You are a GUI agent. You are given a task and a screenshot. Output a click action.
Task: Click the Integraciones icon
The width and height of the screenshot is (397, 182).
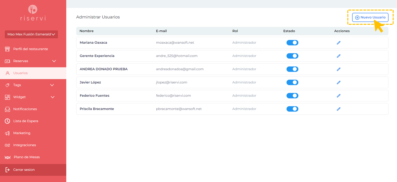[7, 145]
